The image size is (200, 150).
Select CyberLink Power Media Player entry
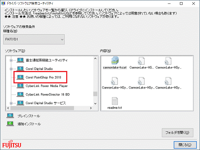pos(47,86)
